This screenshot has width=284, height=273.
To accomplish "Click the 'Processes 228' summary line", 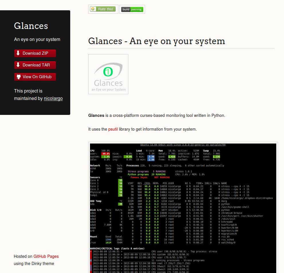I will coord(175,166).
